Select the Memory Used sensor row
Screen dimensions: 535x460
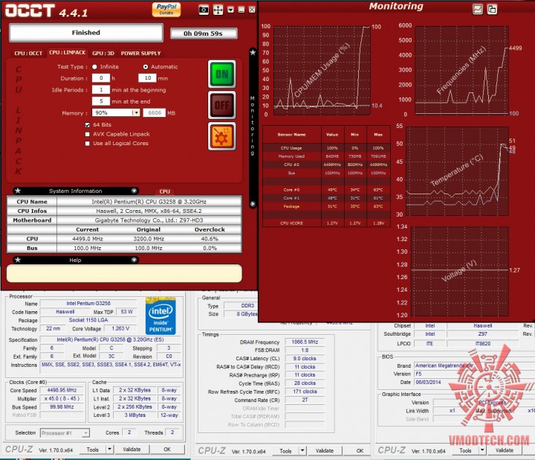(x=326, y=156)
